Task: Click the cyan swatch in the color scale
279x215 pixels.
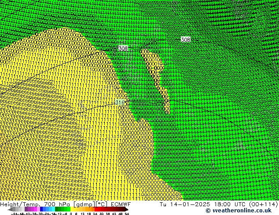Action: [x=54, y=209]
